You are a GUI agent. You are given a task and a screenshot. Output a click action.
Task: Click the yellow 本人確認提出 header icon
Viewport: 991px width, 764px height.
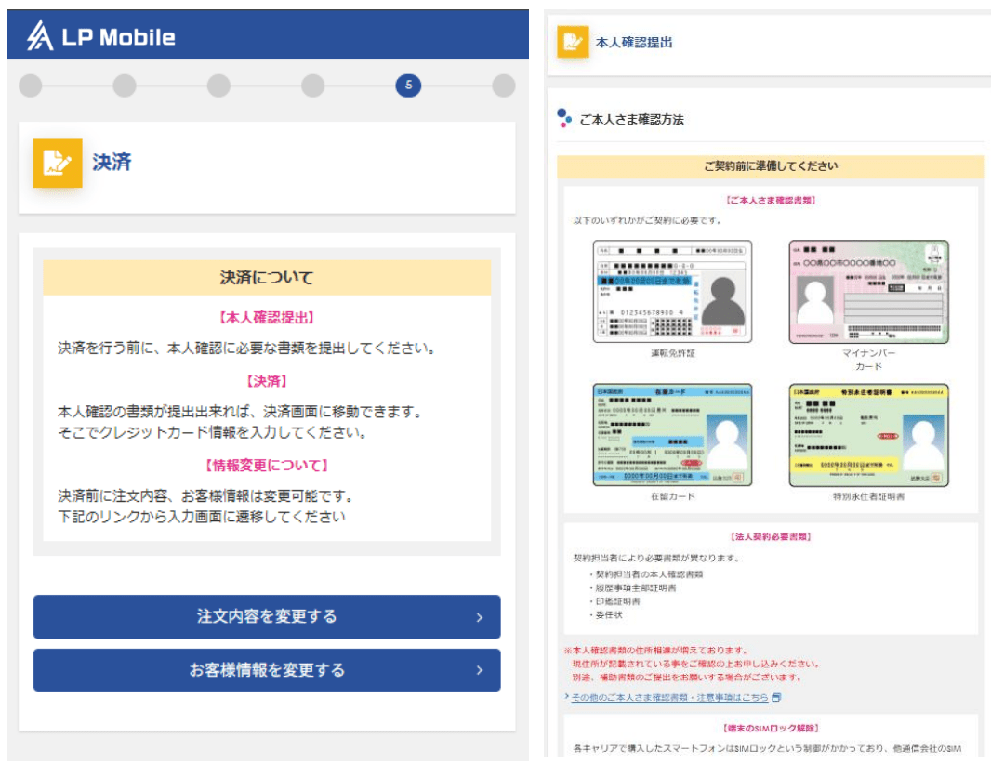pyautogui.click(x=573, y=42)
